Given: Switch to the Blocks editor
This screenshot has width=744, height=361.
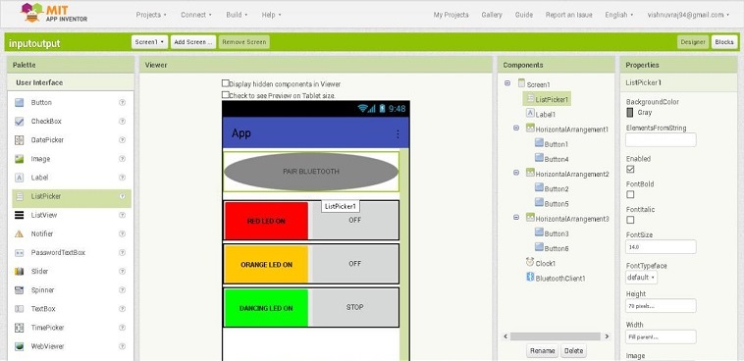Looking at the screenshot, I should click(x=724, y=42).
